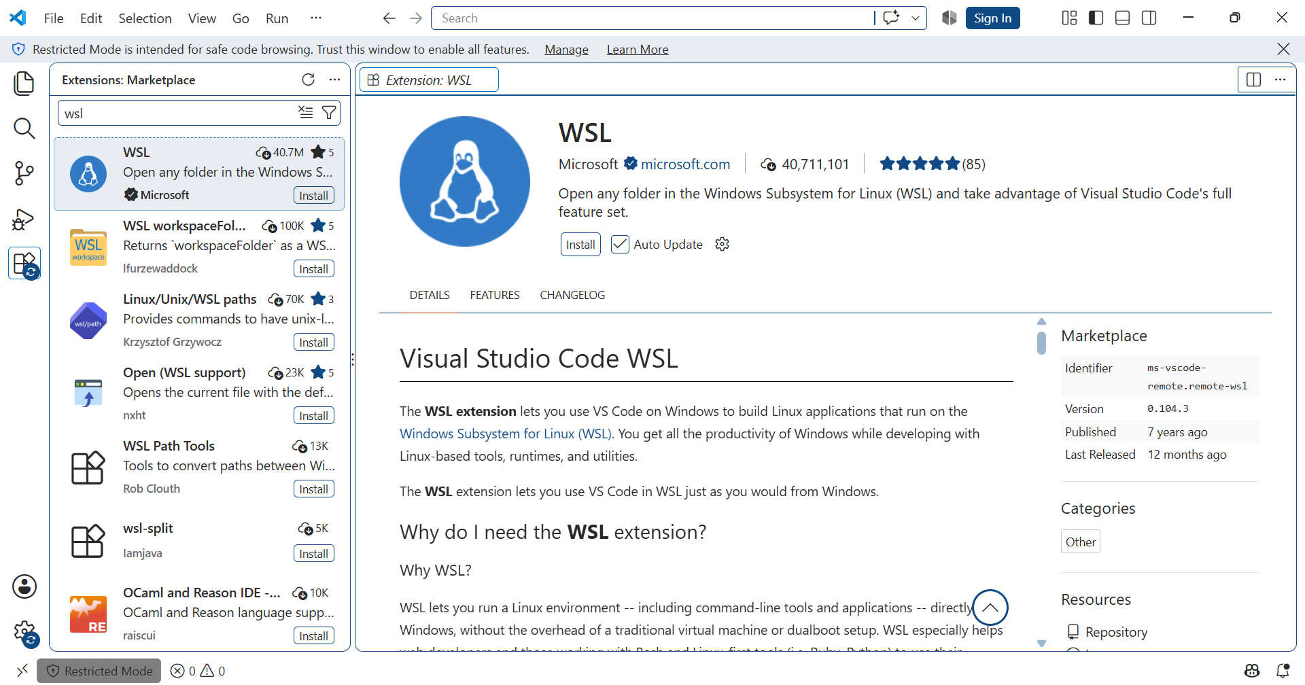Open the Run menu
This screenshot has width=1305, height=685.
(x=277, y=18)
